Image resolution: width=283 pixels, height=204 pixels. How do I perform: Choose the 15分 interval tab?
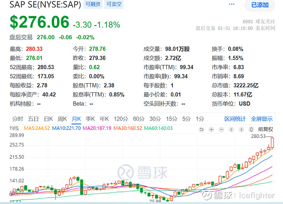pos(172,119)
